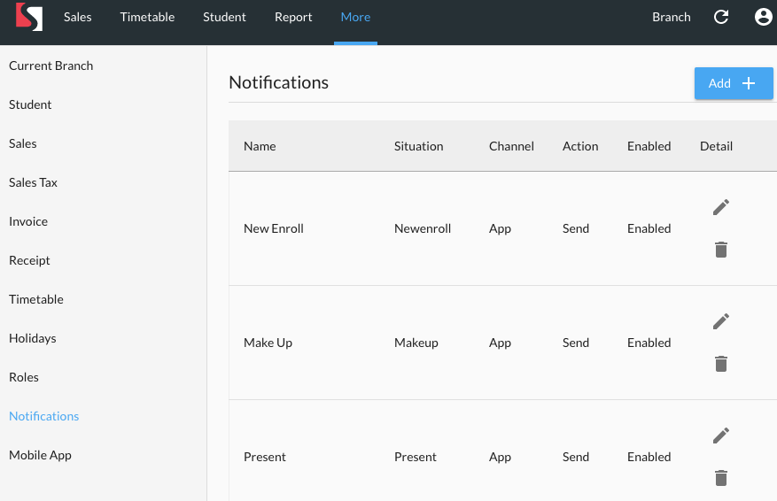This screenshot has width=777, height=501.
Task: Open the Report menu
Action: [293, 17]
